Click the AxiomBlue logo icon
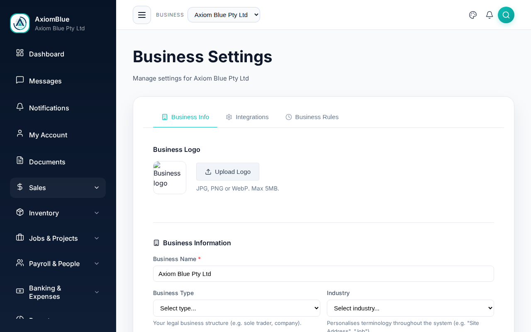This screenshot has width=531, height=332. 20,23
